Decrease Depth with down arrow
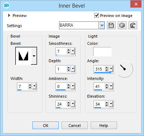 [69, 71]
